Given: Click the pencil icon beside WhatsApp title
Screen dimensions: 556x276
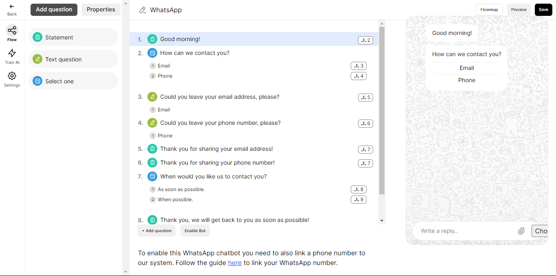Looking at the screenshot, I should [143, 10].
